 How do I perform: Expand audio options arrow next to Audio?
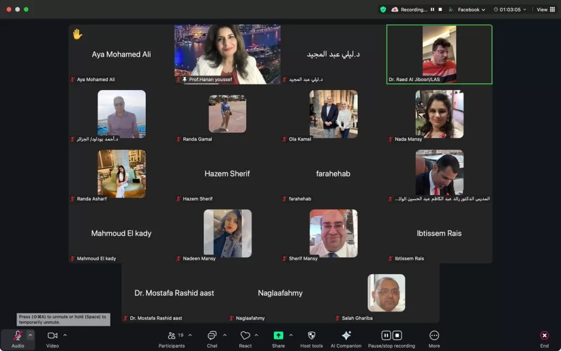(31, 335)
